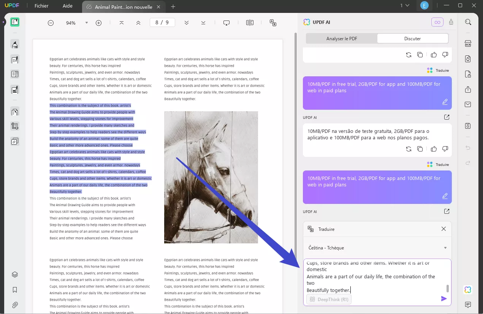Copy the UPDF AI translation response

point(420,148)
